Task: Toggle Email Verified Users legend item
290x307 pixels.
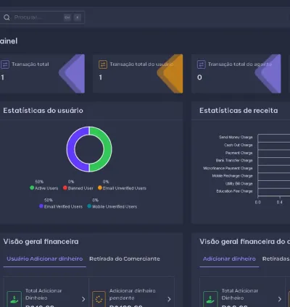Action: pos(61,206)
